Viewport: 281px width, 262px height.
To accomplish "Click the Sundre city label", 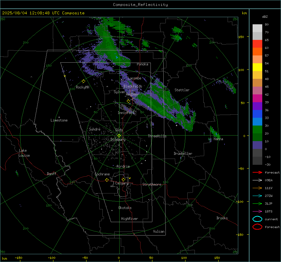I will tap(95, 129).
